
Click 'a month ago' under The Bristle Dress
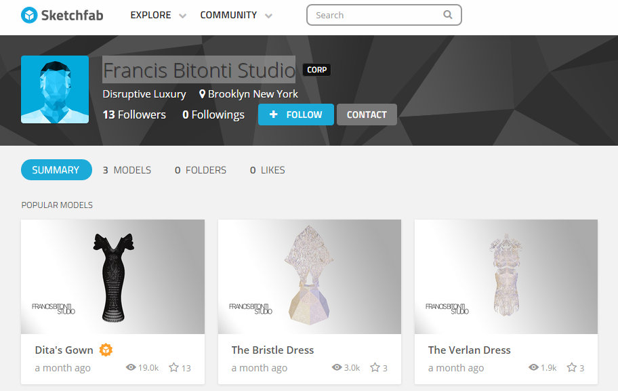click(x=260, y=368)
